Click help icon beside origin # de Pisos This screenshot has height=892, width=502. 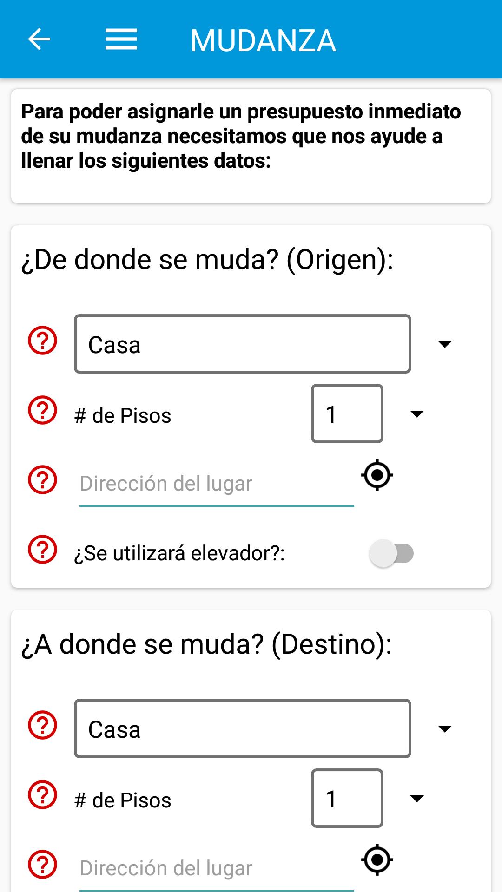coord(43,411)
